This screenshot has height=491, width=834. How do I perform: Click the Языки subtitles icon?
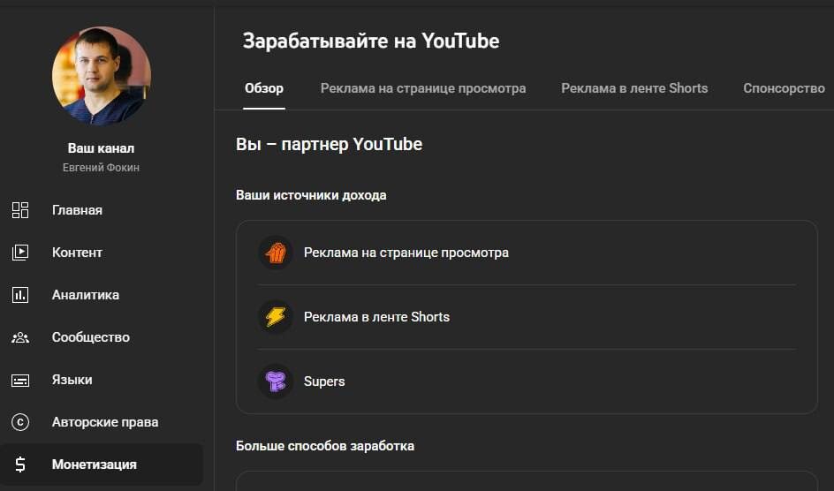click(20, 380)
